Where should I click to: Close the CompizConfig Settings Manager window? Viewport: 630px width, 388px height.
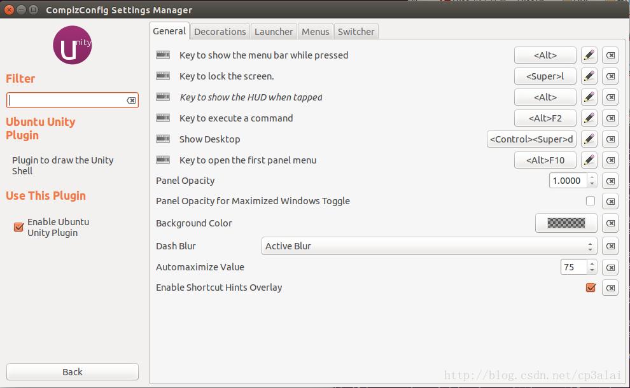tap(9, 10)
